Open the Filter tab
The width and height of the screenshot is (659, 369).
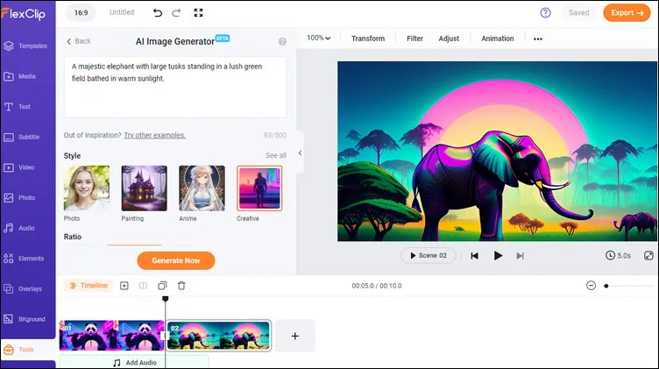[x=415, y=39]
